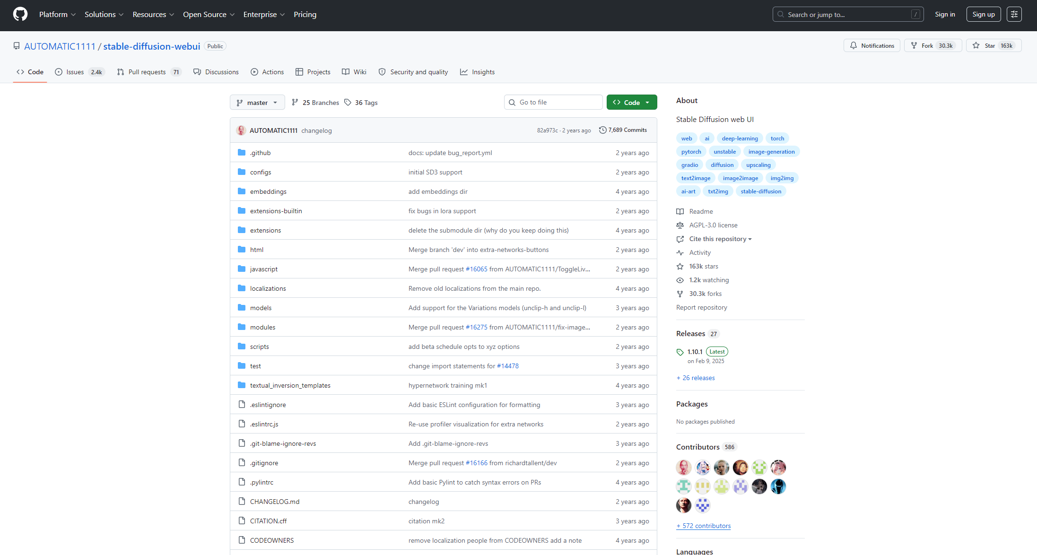Click the Activity pulse icon

(x=680, y=252)
